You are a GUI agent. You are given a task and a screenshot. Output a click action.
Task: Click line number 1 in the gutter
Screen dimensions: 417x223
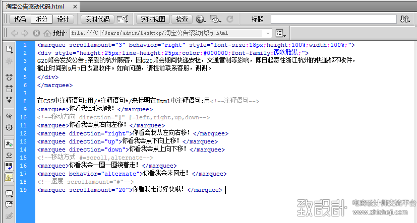(25, 45)
